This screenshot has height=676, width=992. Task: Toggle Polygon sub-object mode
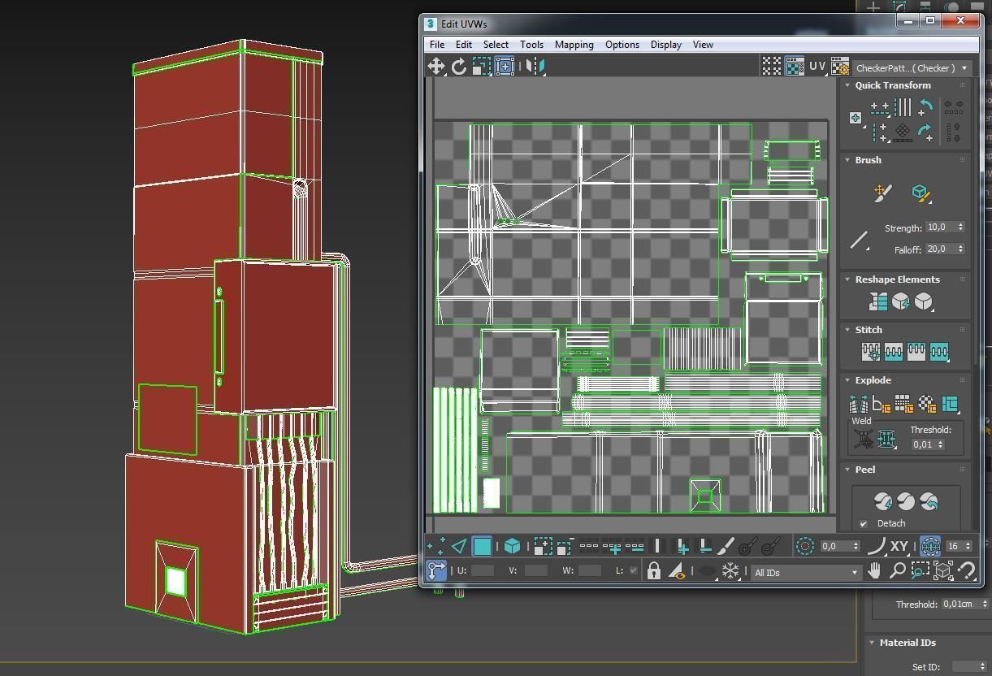click(x=482, y=546)
